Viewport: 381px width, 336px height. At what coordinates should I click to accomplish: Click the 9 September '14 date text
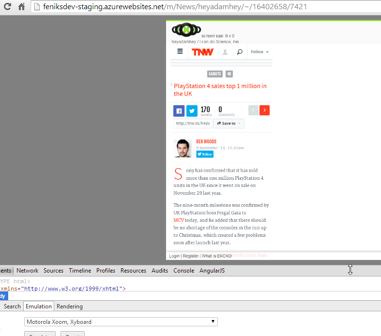tap(220, 148)
